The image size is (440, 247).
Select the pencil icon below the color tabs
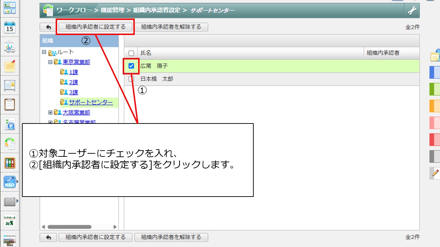435,173
